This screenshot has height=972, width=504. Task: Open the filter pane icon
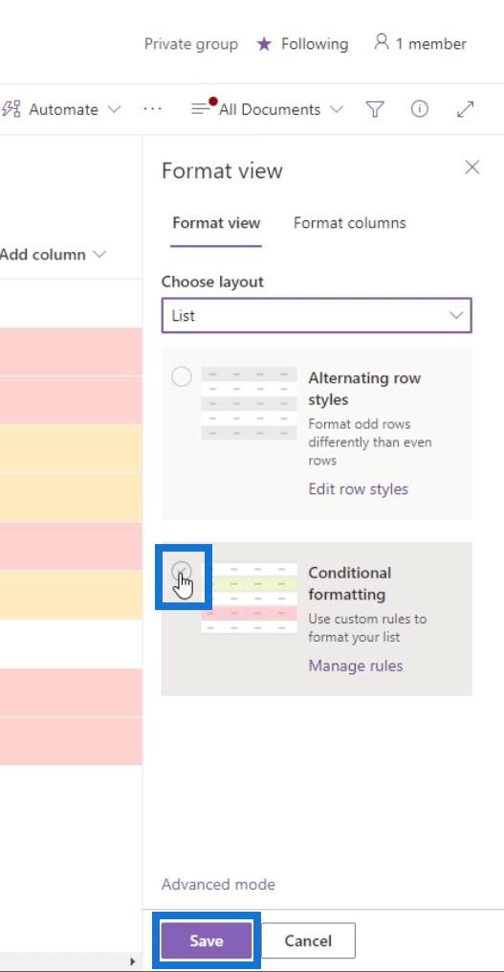point(375,110)
